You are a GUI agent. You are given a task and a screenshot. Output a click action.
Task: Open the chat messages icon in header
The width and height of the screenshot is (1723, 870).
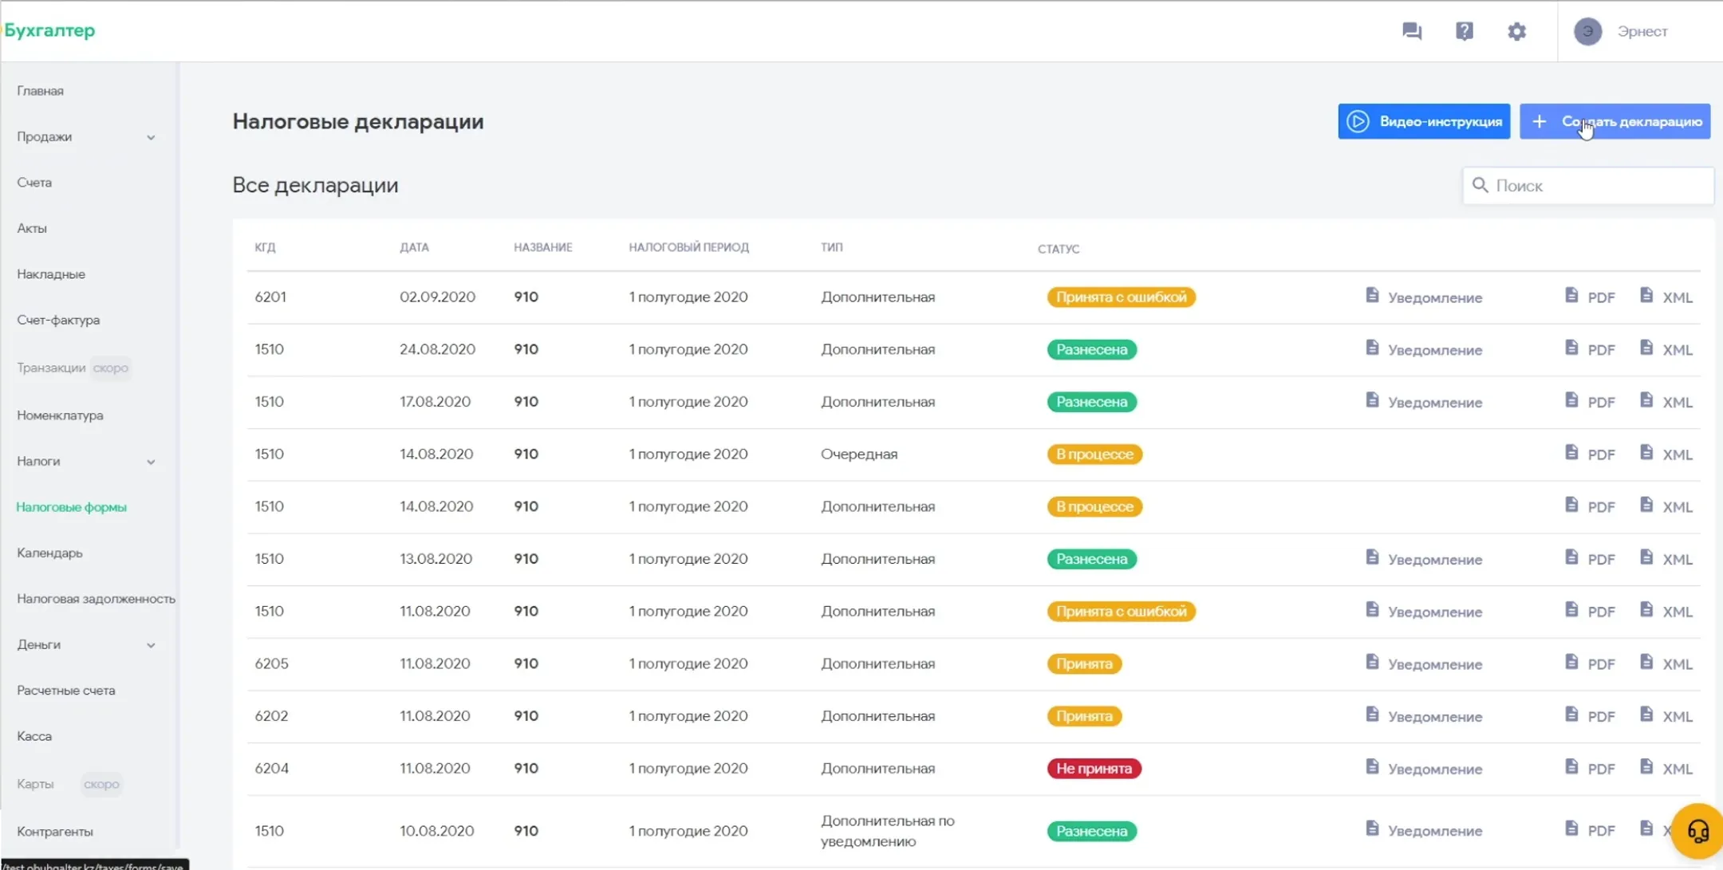tap(1412, 31)
